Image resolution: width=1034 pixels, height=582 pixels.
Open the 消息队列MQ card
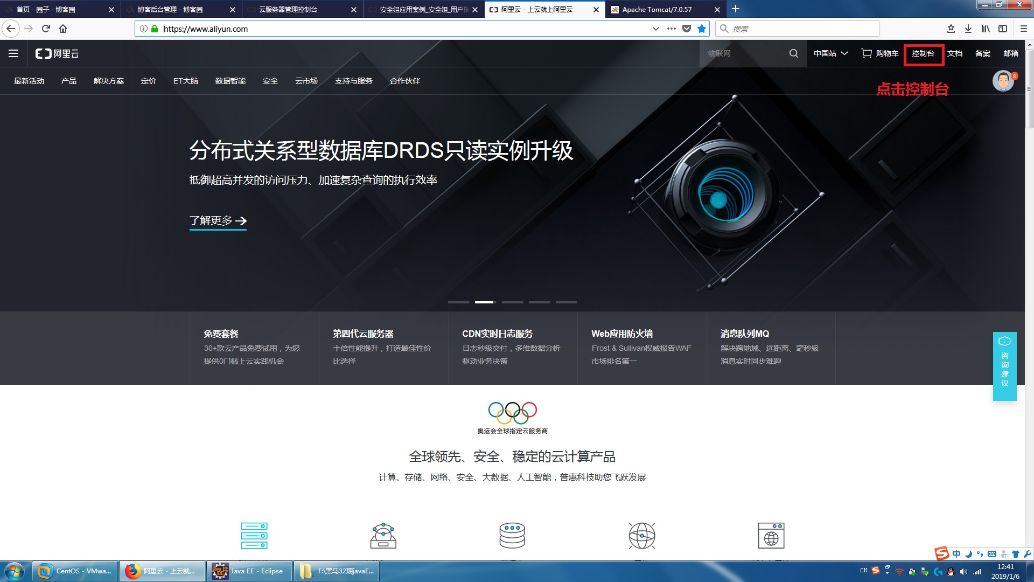point(771,348)
